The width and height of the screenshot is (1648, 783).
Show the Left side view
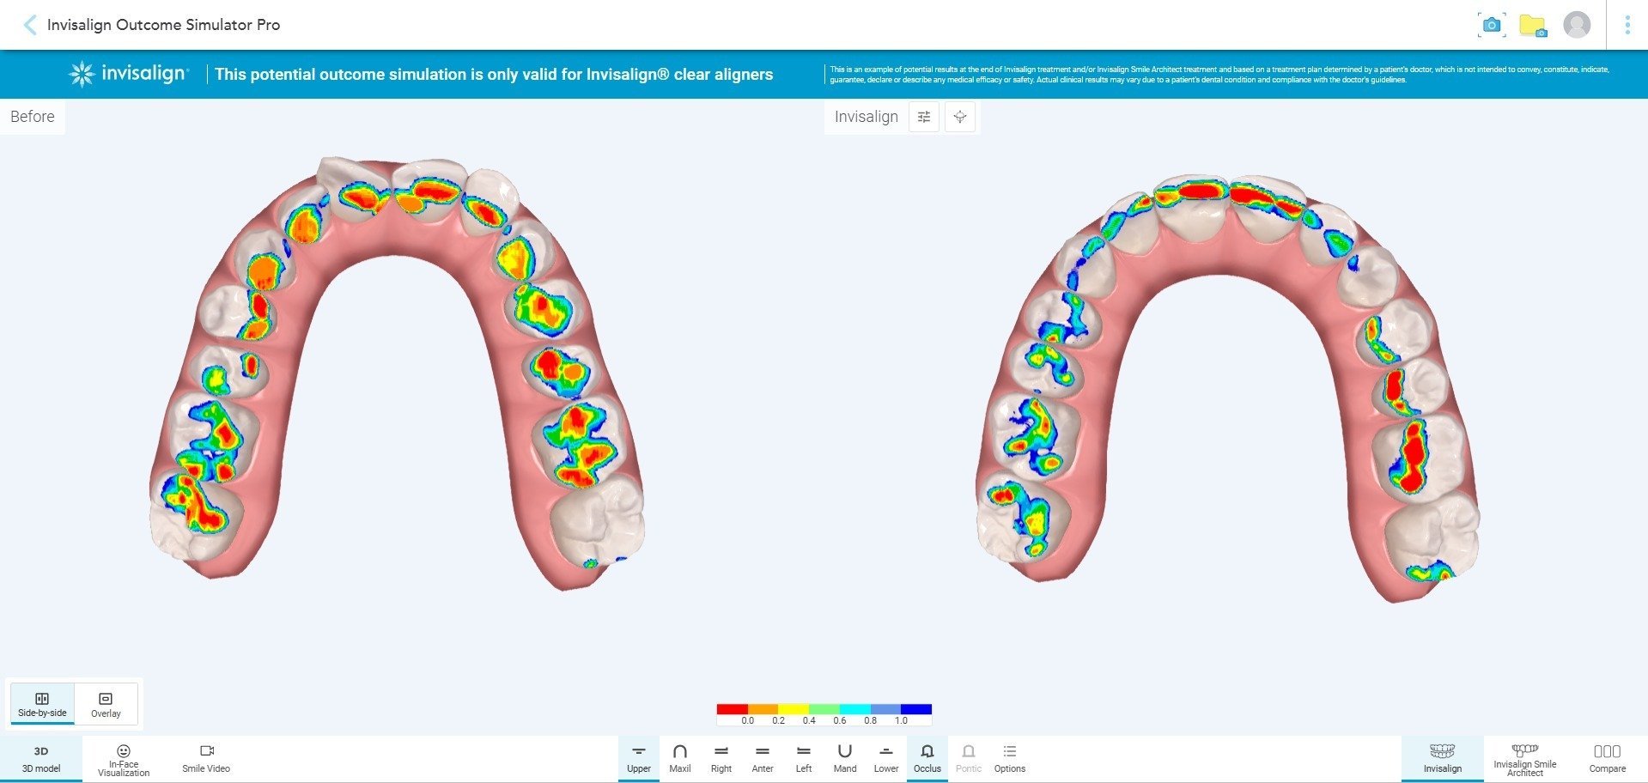click(804, 759)
